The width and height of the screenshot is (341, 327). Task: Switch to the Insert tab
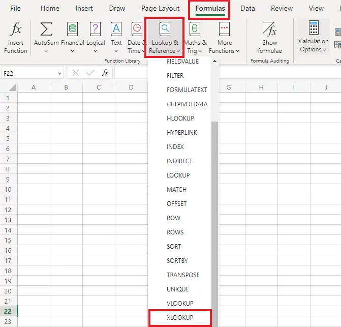pyautogui.click(x=84, y=8)
